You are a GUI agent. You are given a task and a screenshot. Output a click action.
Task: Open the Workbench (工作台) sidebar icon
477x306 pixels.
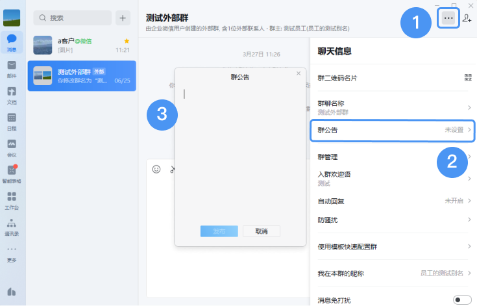point(12,201)
